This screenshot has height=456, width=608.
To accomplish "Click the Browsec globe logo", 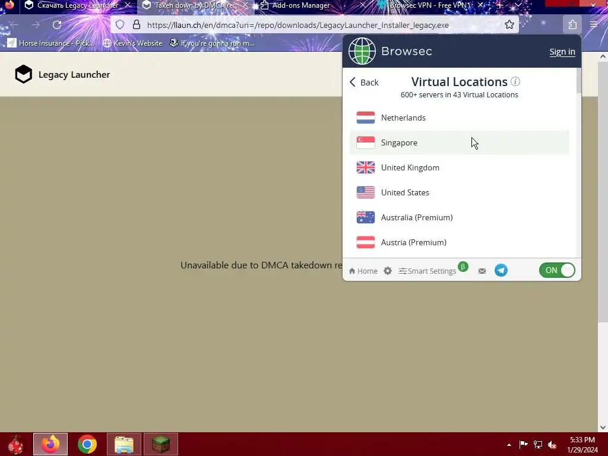I will pyautogui.click(x=362, y=51).
